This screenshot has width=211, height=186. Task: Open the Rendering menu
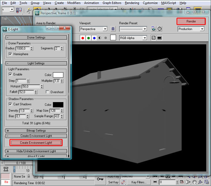[132, 3]
